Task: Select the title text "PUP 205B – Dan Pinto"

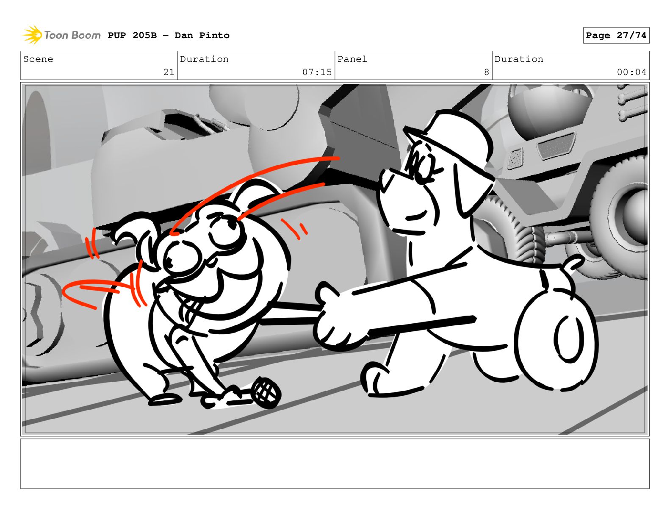Action: [169, 36]
